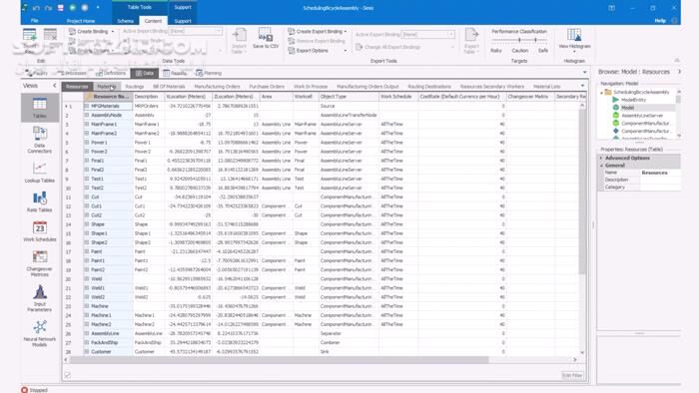Viewport: 699px width, 393px height.
Task: Click the green Run icon in title bar
Action: 73,8
